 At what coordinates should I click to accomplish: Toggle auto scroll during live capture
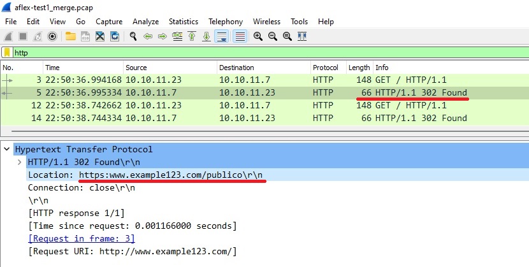pos(222,36)
